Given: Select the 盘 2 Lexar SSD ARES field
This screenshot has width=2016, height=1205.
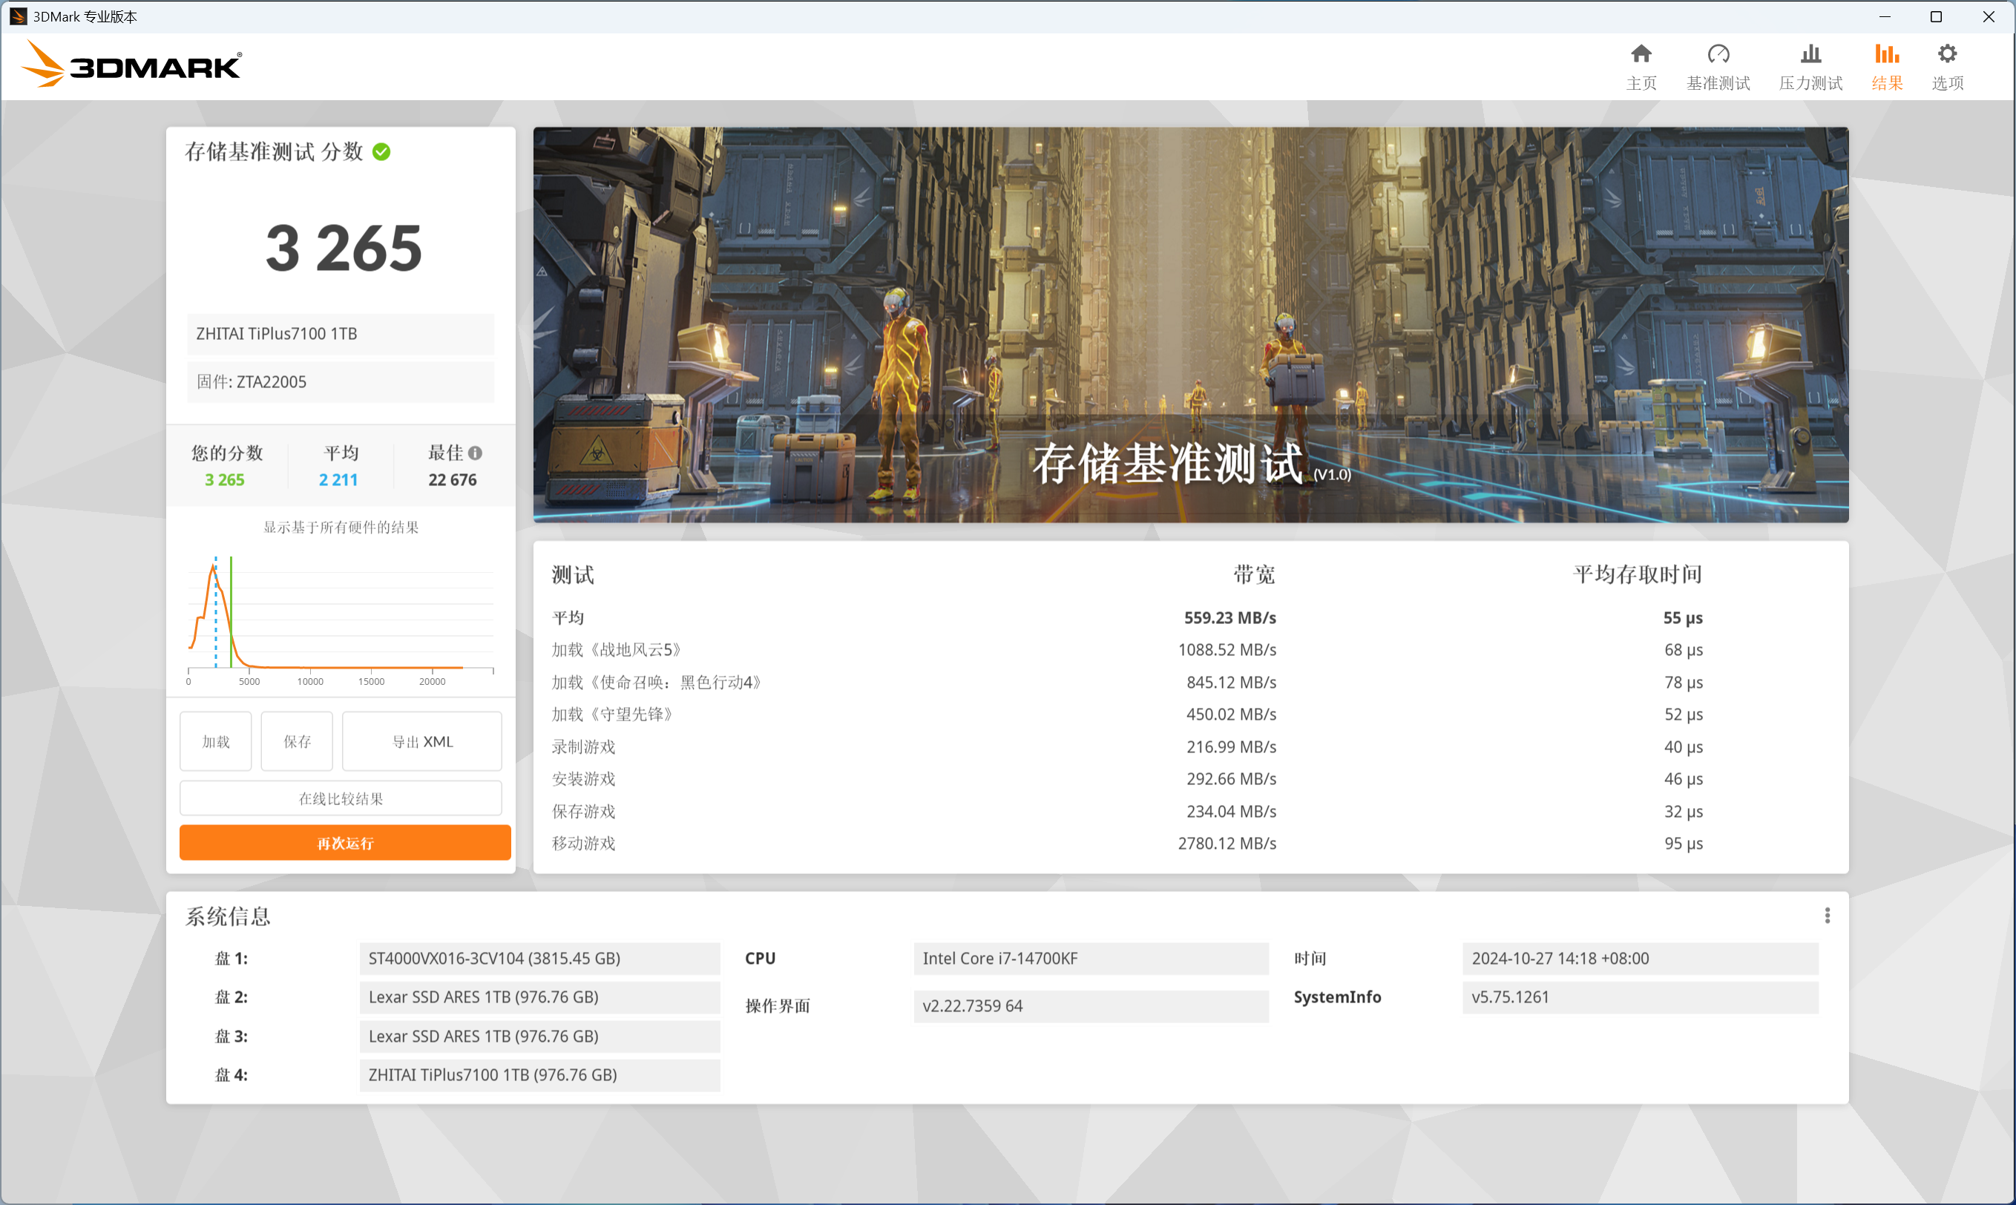Looking at the screenshot, I should [539, 997].
